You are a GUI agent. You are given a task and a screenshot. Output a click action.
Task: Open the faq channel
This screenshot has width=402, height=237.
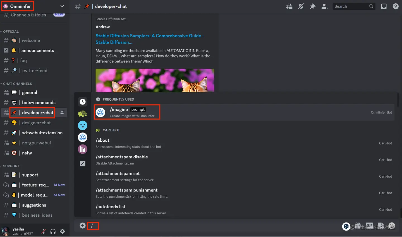click(x=34, y=61)
